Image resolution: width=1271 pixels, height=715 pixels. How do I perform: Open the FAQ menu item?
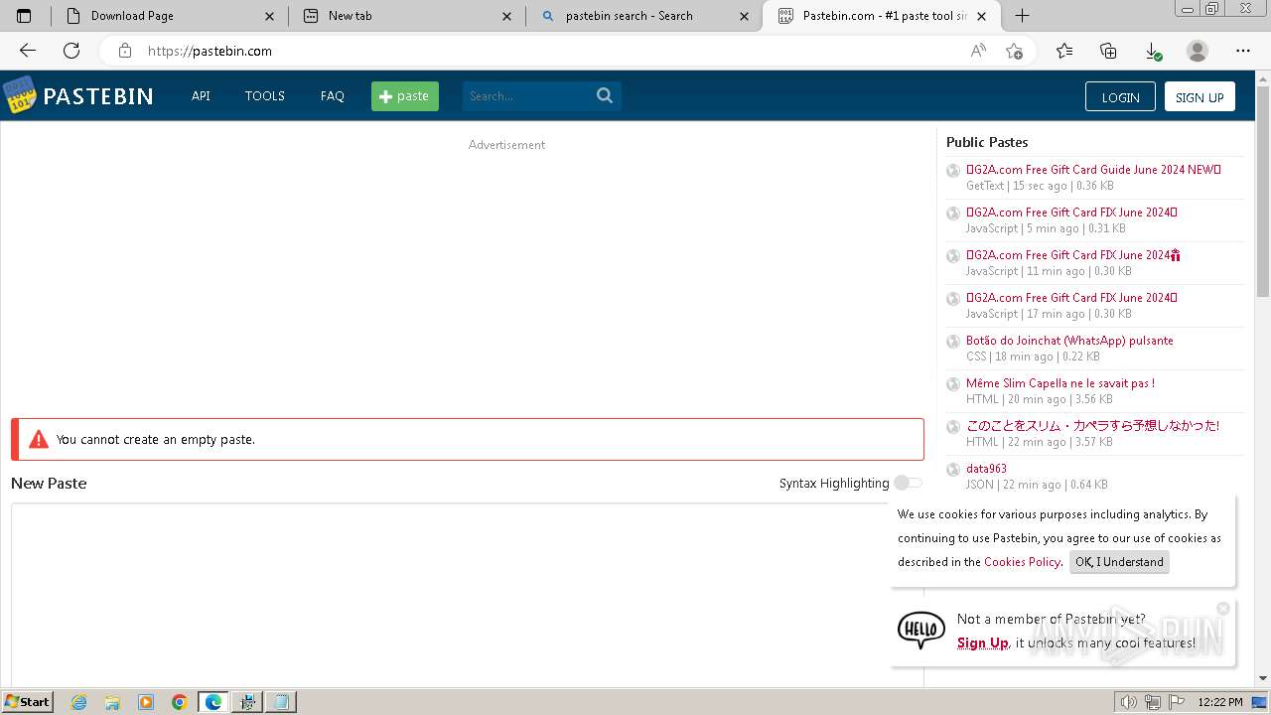point(333,96)
